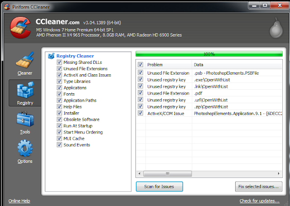Select the .psb - PhotoshopElements.PSBFile entry
290x206 pixels.
coord(226,73)
